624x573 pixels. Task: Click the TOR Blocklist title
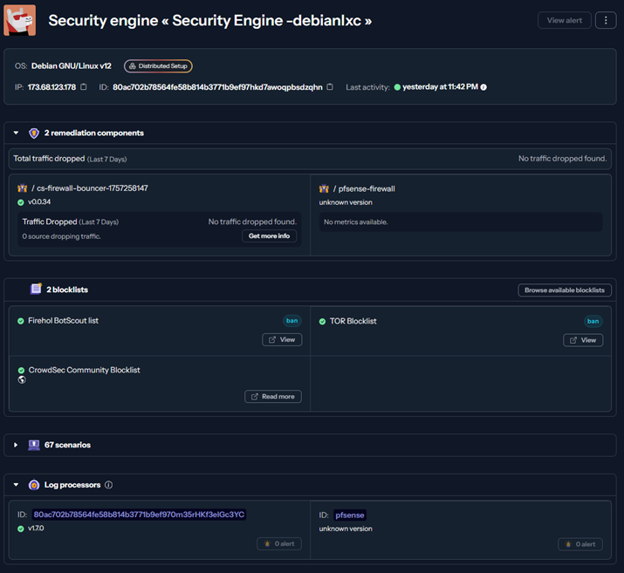tap(353, 321)
